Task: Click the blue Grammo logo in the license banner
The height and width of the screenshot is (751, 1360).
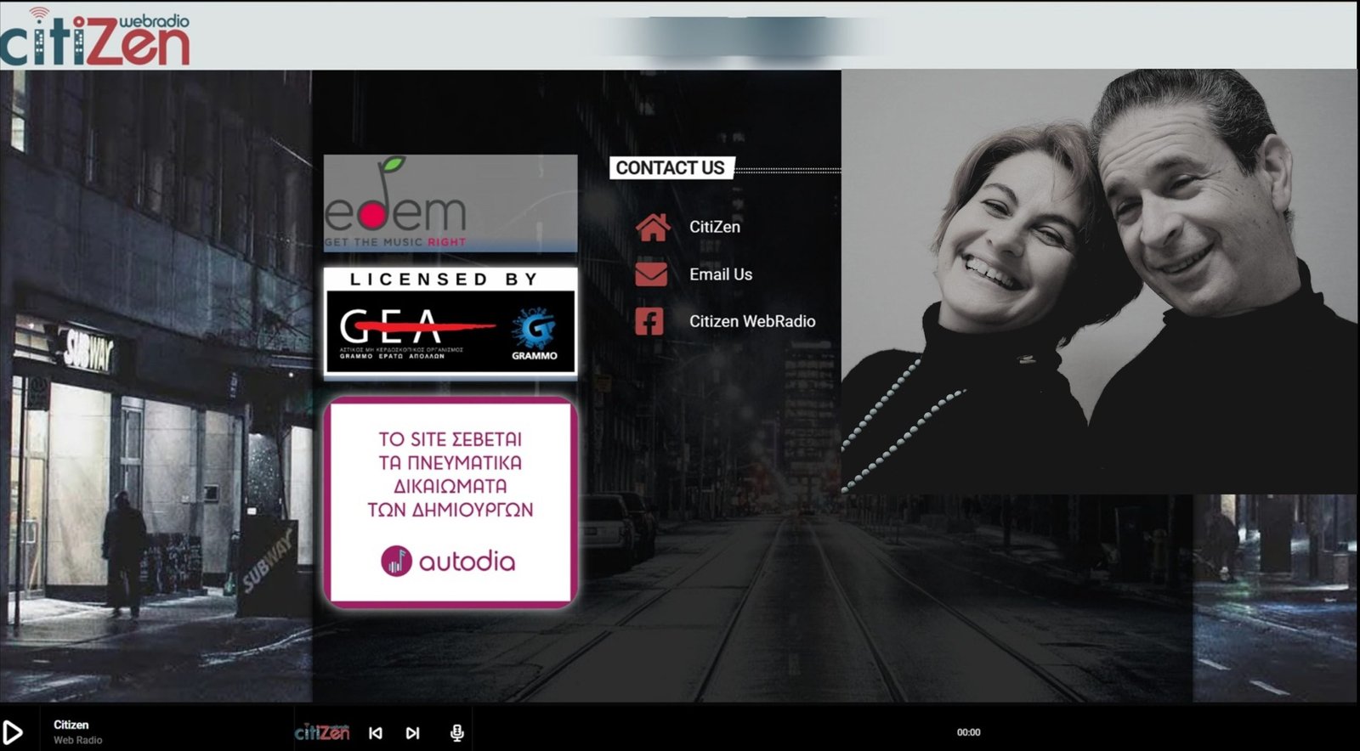Action: click(535, 333)
